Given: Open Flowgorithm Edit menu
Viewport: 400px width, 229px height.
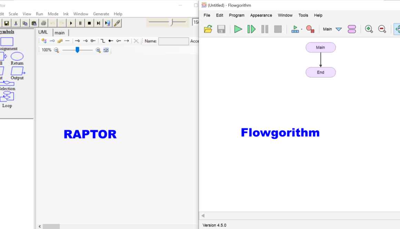Looking at the screenshot, I should pos(219,15).
